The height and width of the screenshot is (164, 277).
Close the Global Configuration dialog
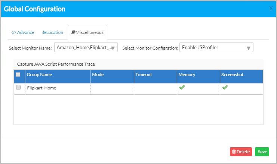point(271,9)
